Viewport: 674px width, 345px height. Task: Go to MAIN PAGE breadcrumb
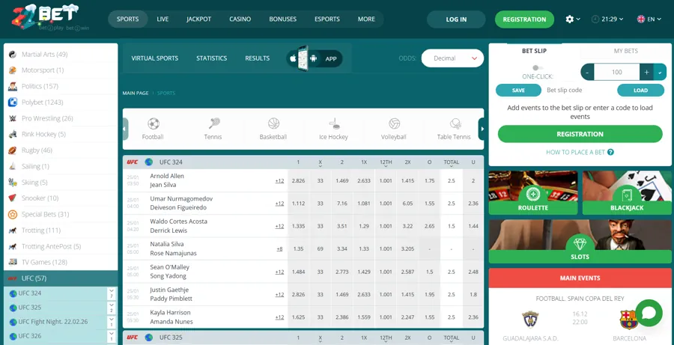(136, 94)
